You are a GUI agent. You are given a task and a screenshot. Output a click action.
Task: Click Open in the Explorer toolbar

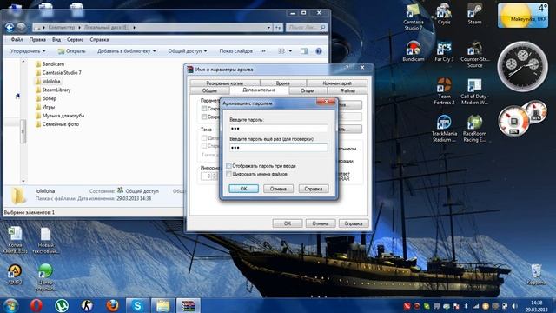(72, 51)
